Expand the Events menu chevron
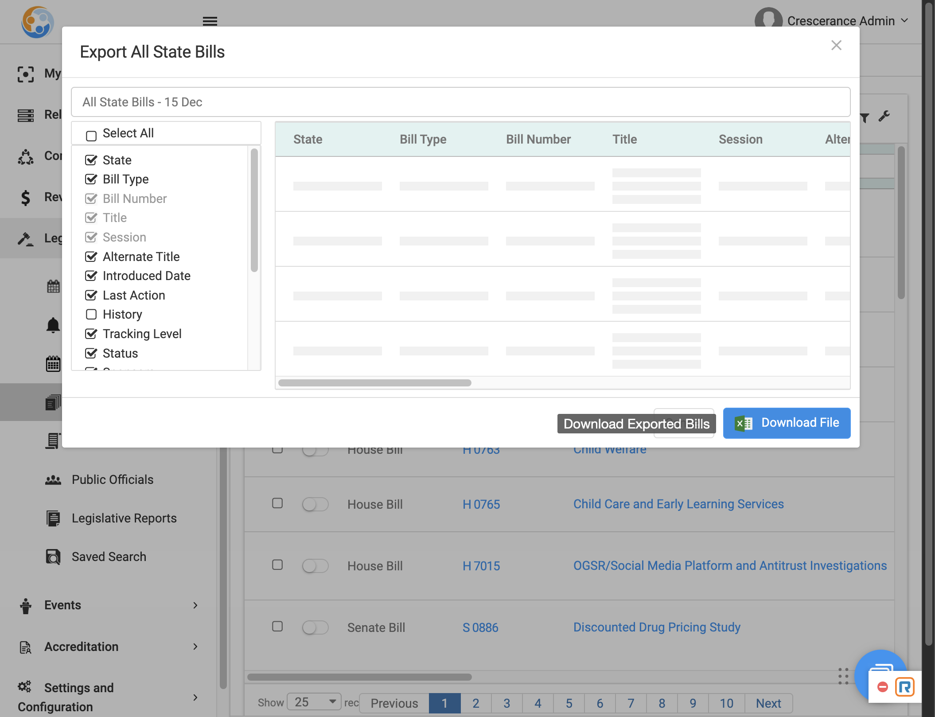This screenshot has height=717, width=935. 195,605
